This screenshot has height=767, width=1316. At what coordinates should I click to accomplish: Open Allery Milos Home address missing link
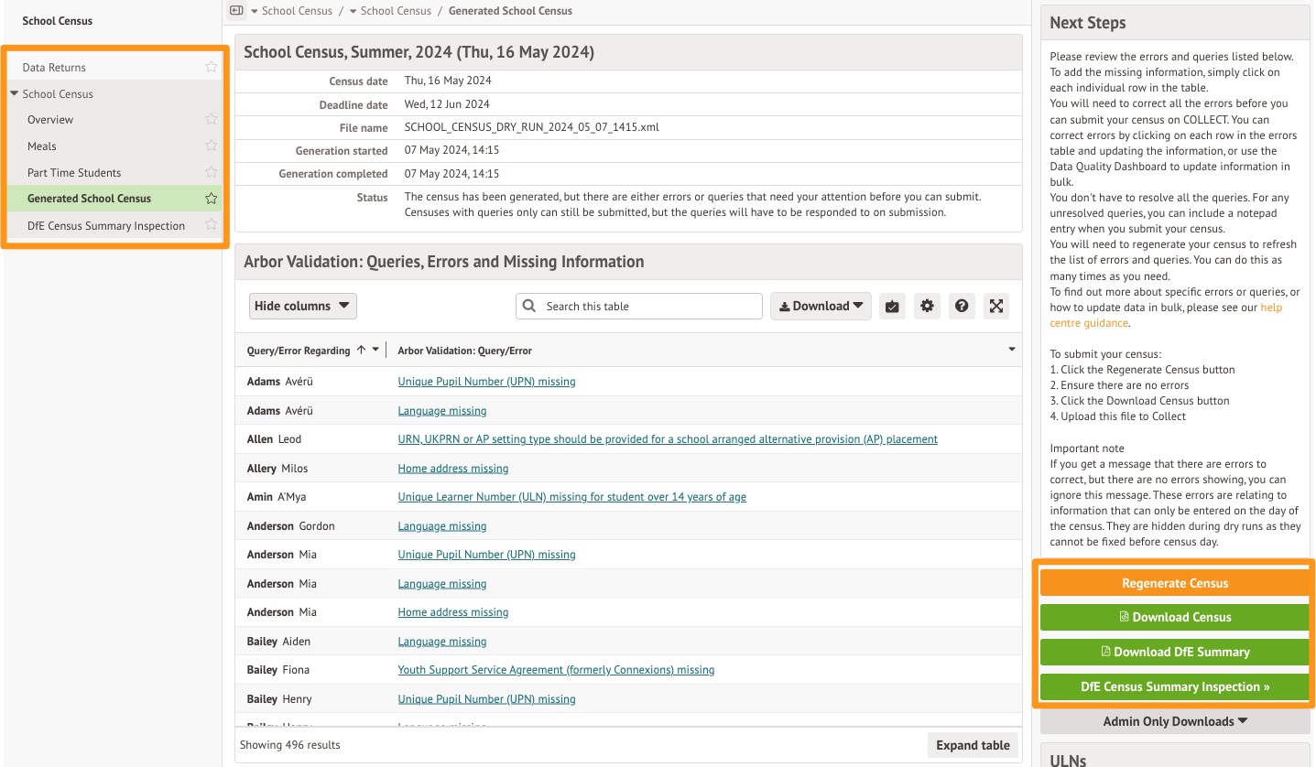(453, 469)
